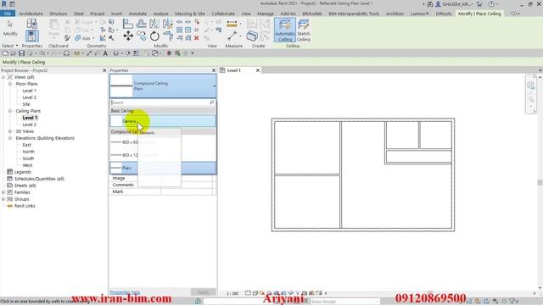Image resolution: width=543 pixels, height=305 pixels.
Task: Select the Sketch Ceiling tool
Action: pos(304,30)
